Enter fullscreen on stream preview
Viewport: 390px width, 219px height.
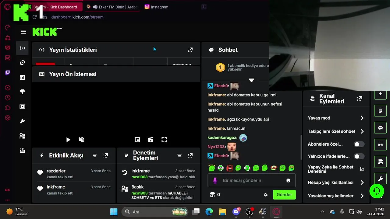click(164, 140)
